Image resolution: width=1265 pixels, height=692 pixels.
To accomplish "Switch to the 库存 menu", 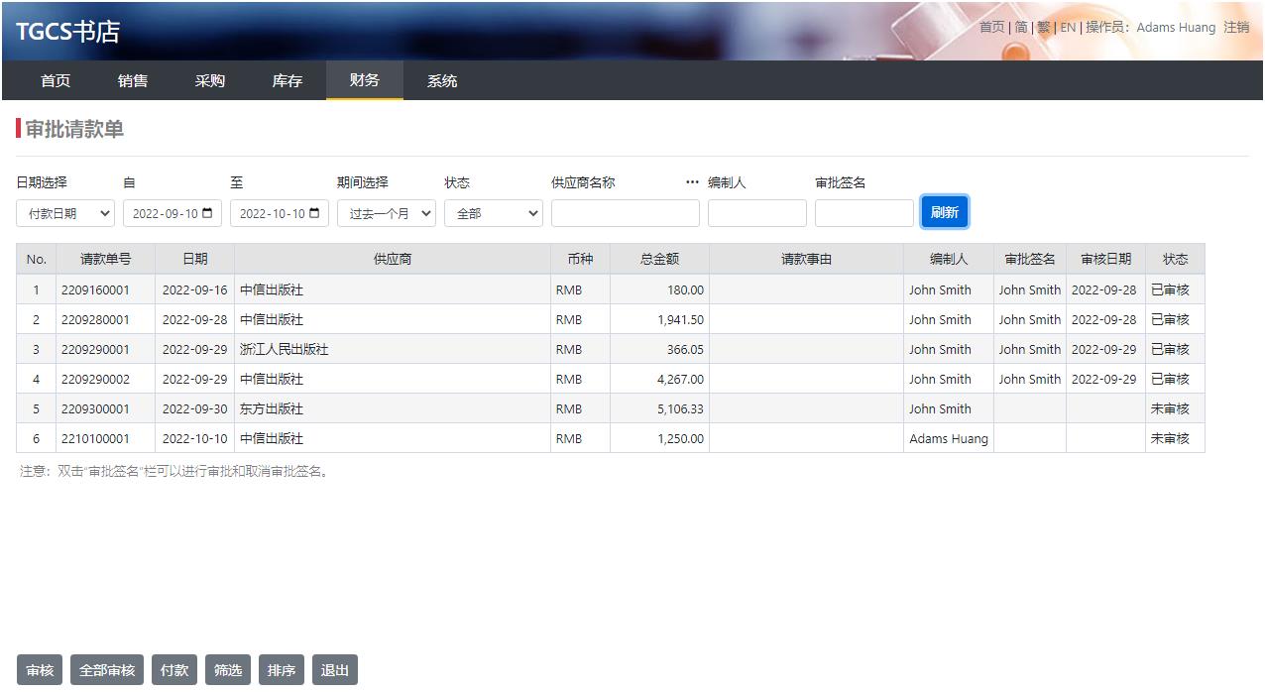I will [x=287, y=81].
